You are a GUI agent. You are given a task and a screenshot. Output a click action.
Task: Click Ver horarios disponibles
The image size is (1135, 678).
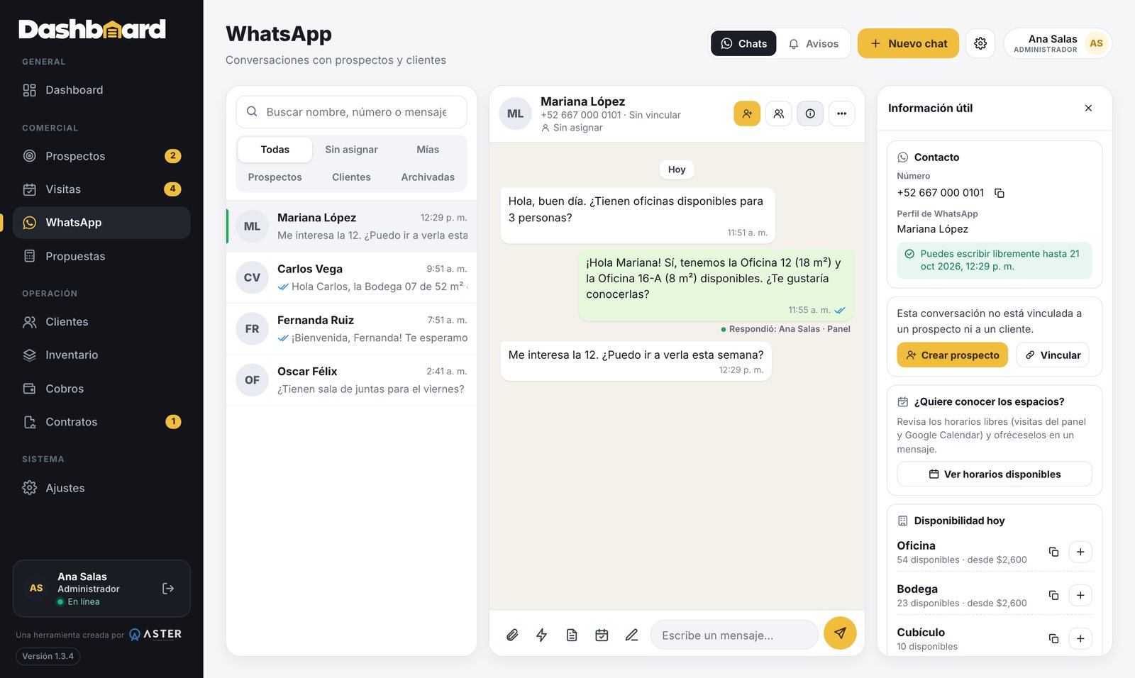[995, 474]
